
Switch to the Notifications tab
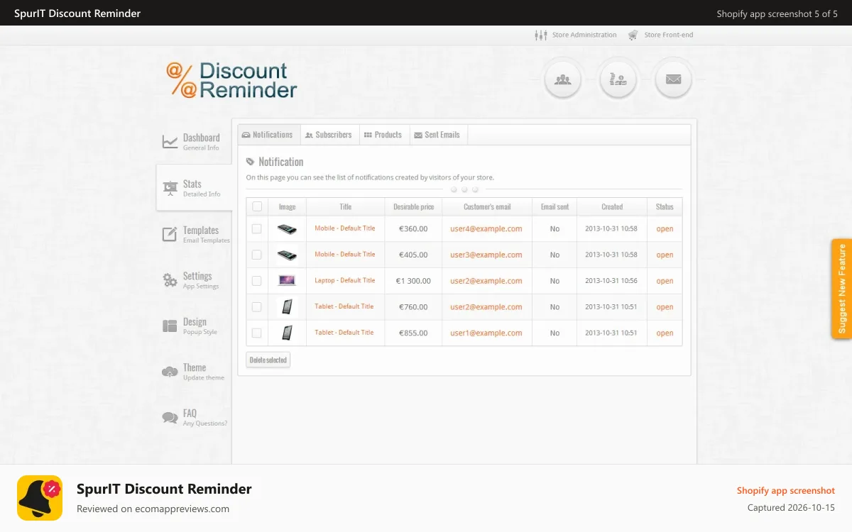tap(268, 135)
